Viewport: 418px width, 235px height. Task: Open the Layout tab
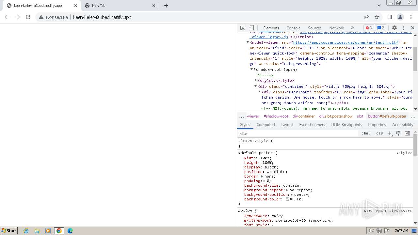coord(287,125)
